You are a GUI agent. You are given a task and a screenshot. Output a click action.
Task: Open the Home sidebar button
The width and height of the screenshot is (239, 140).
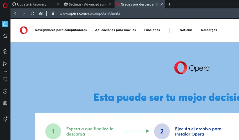coord(5,24)
